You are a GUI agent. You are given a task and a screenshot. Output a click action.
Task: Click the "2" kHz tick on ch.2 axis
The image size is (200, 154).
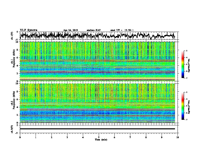pyautogui.click(x=18, y=115)
